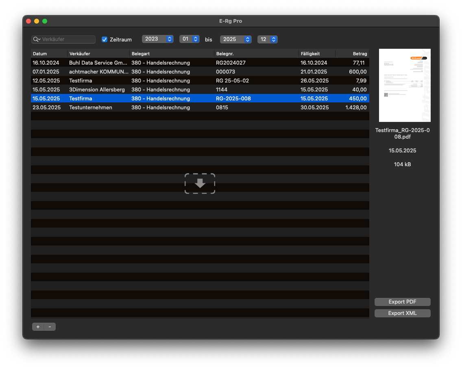Screen dimensions: 462x369
Task: Select the 3Dimension Allersberg row
Action: click(200, 89)
